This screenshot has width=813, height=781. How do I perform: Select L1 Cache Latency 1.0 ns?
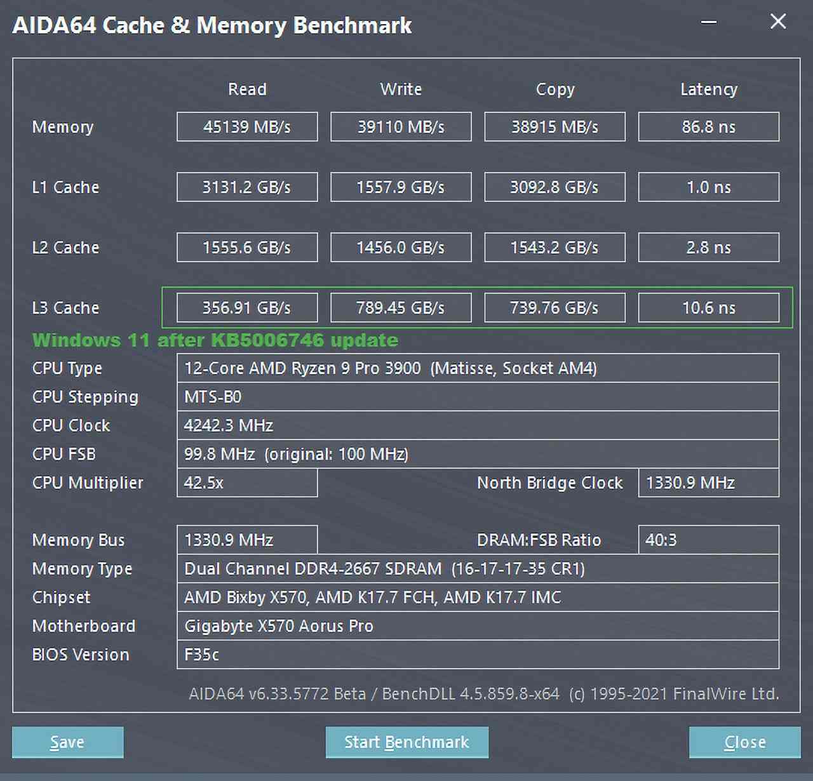(x=708, y=187)
